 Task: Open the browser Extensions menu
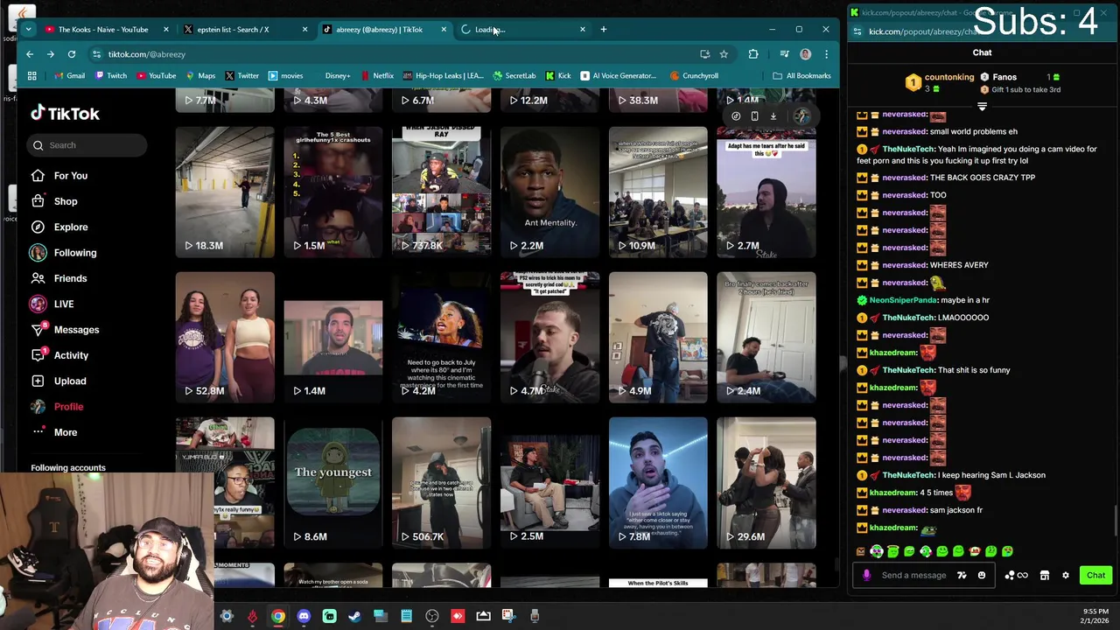click(753, 54)
